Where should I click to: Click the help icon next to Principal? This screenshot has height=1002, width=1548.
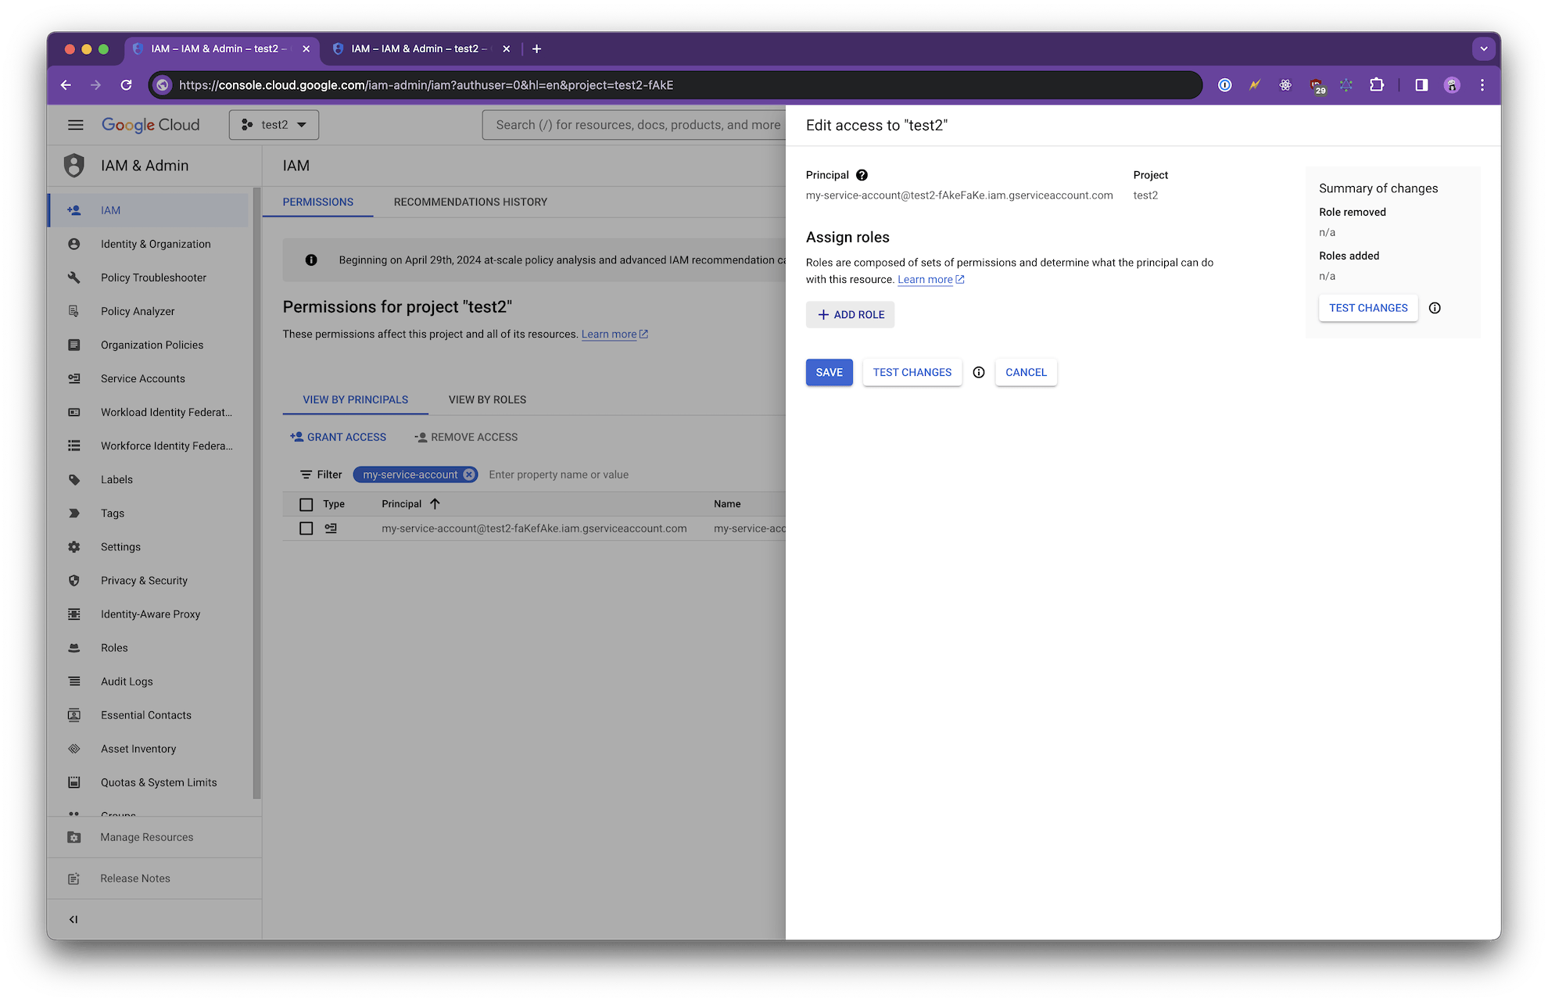(862, 174)
